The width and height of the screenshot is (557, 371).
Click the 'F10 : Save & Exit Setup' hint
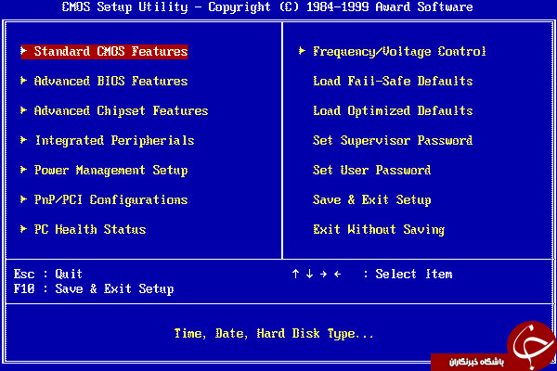(x=94, y=289)
